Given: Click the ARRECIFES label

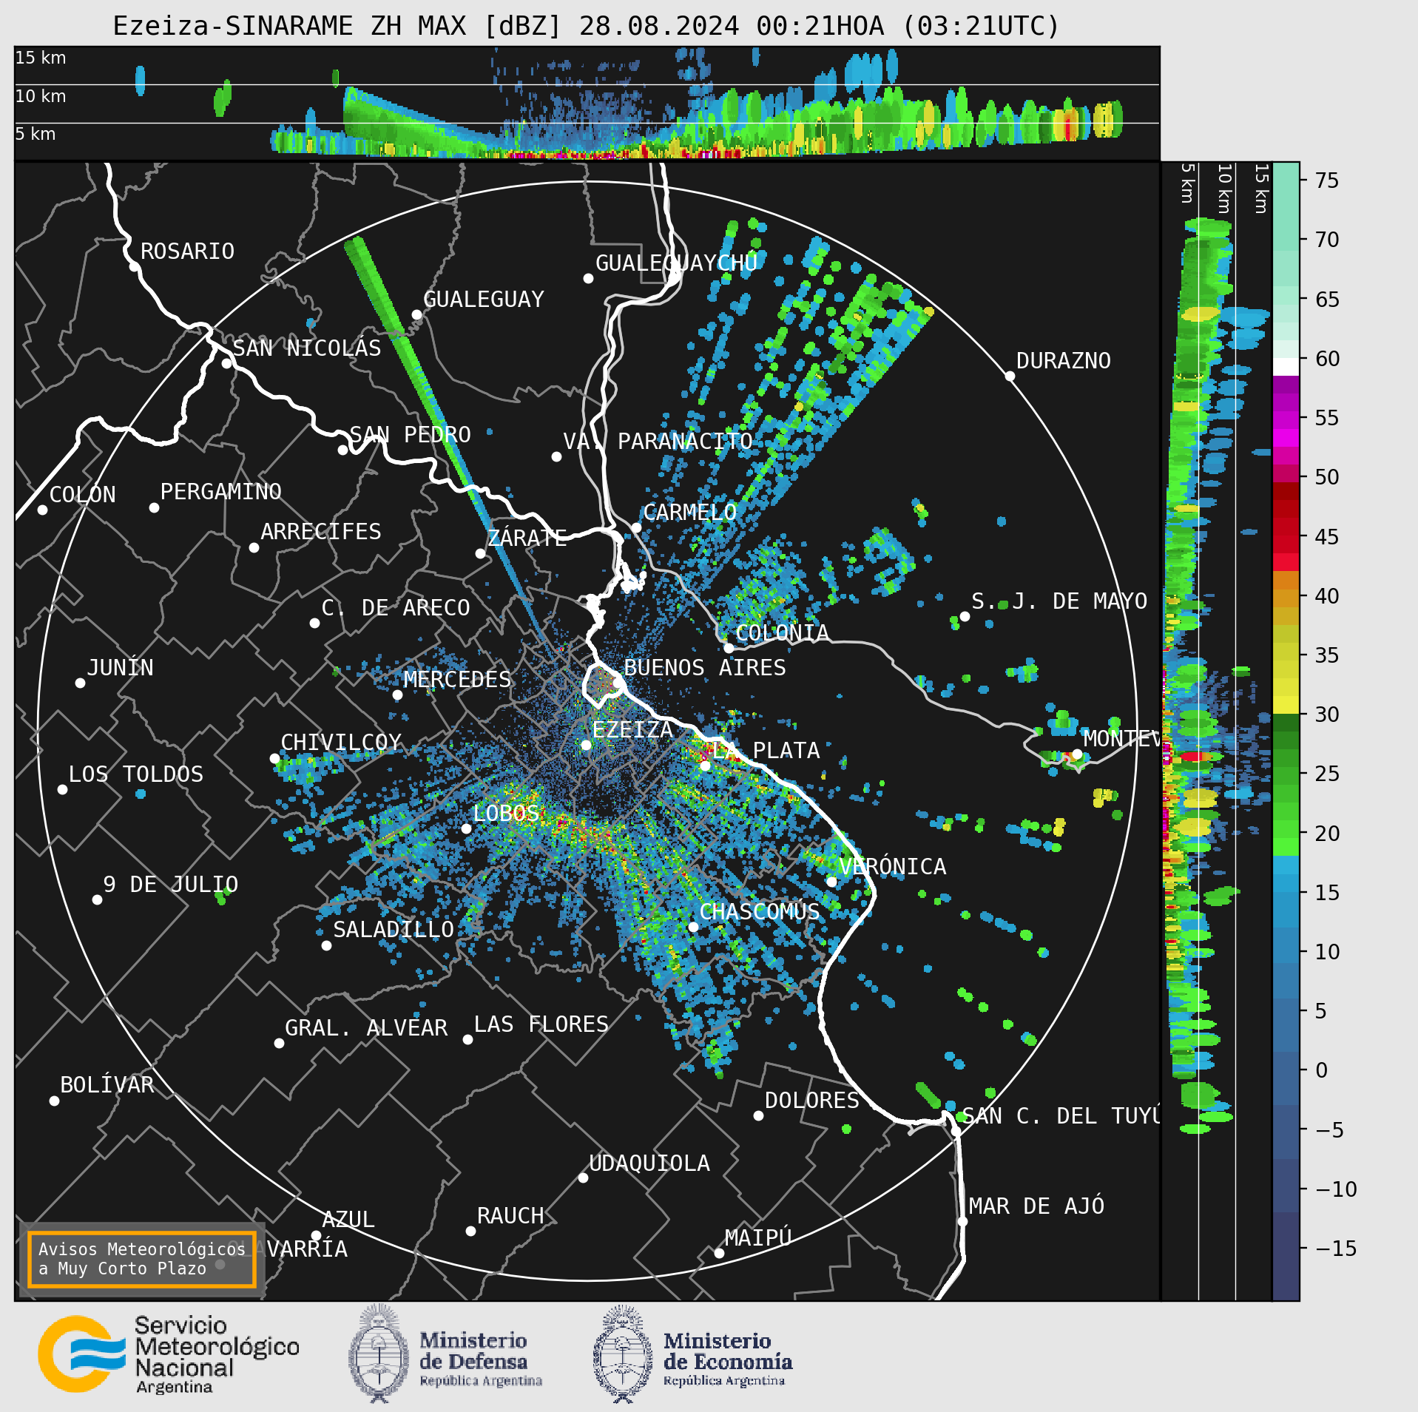Looking at the screenshot, I should [320, 532].
